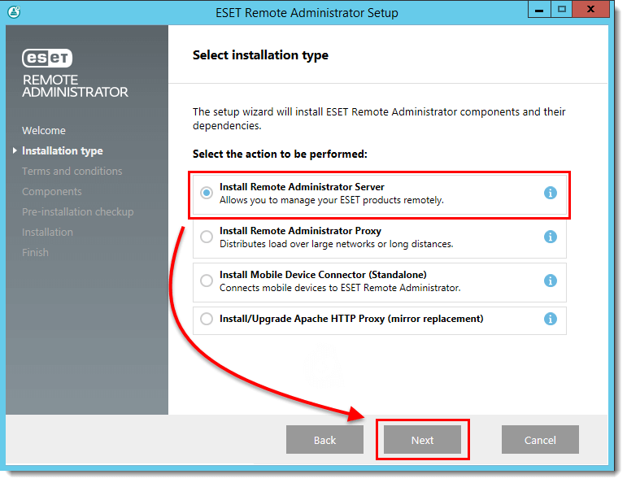Image resolution: width=627 pixels, height=483 pixels.
Task: Click 'Allows you to manage your ESET products remotely' text
Action: coord(332,200)
